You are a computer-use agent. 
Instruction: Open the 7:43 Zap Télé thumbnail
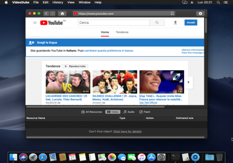click(162, 82)
